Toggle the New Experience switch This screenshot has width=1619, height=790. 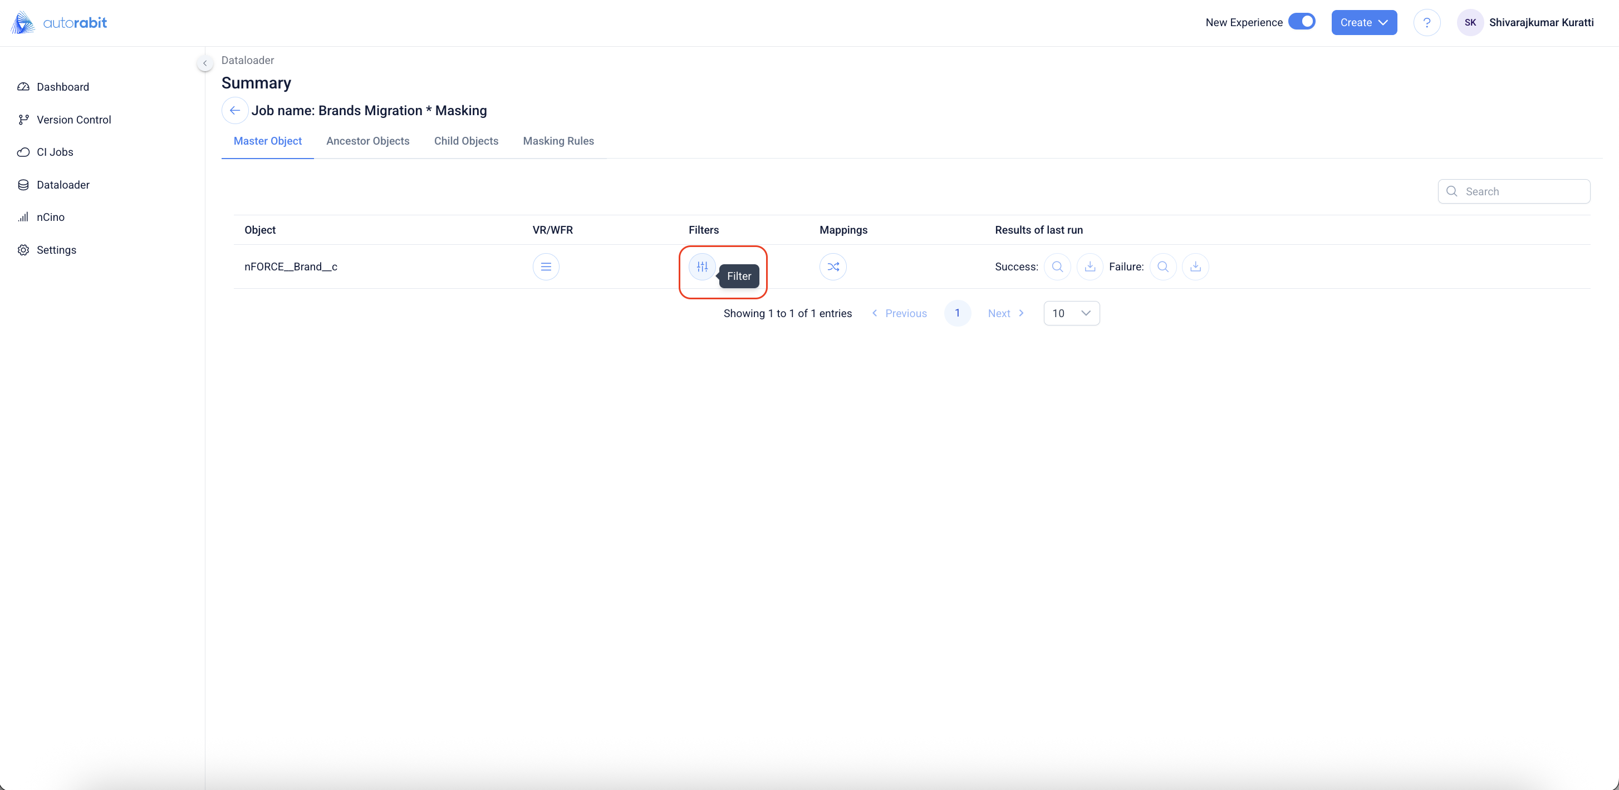1302,22
